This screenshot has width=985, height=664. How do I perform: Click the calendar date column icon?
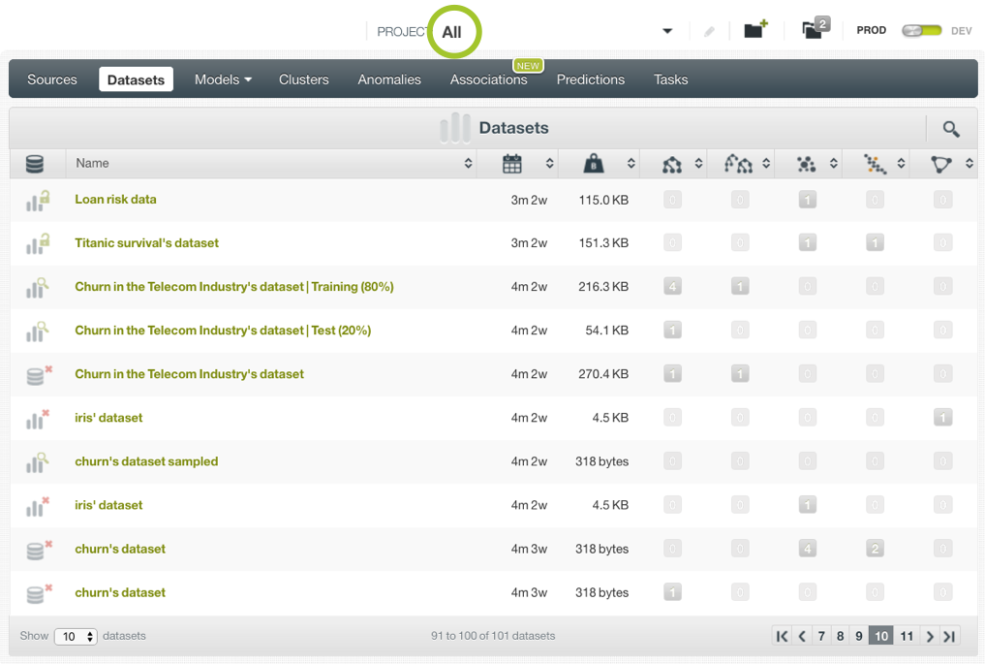pos(512,164)
